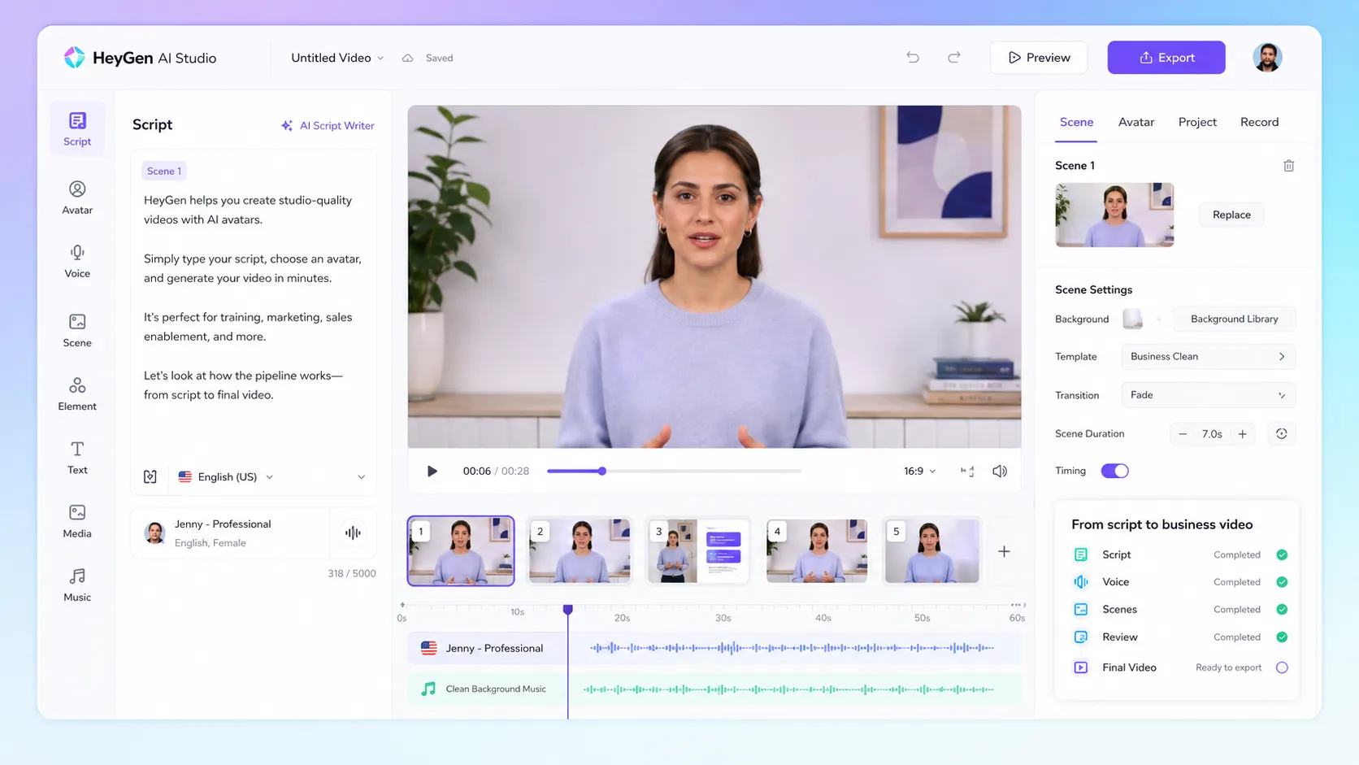Expand the script options chevron

point(362,477)
